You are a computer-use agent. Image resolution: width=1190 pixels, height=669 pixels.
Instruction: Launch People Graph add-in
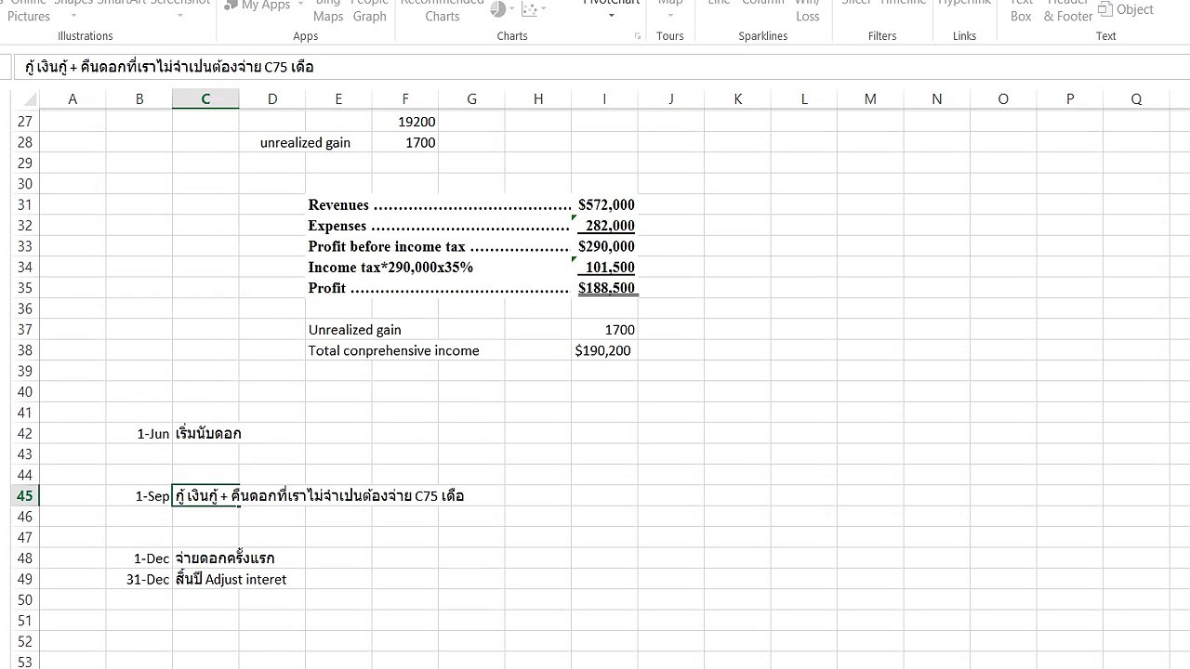pos(369,9)
